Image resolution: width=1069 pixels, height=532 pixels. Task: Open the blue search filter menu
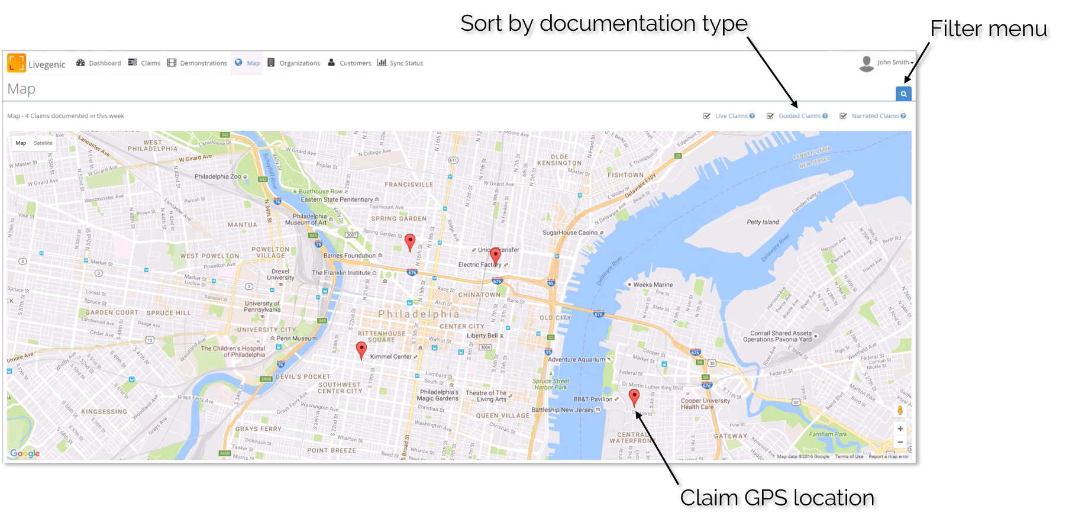(903, 94)
